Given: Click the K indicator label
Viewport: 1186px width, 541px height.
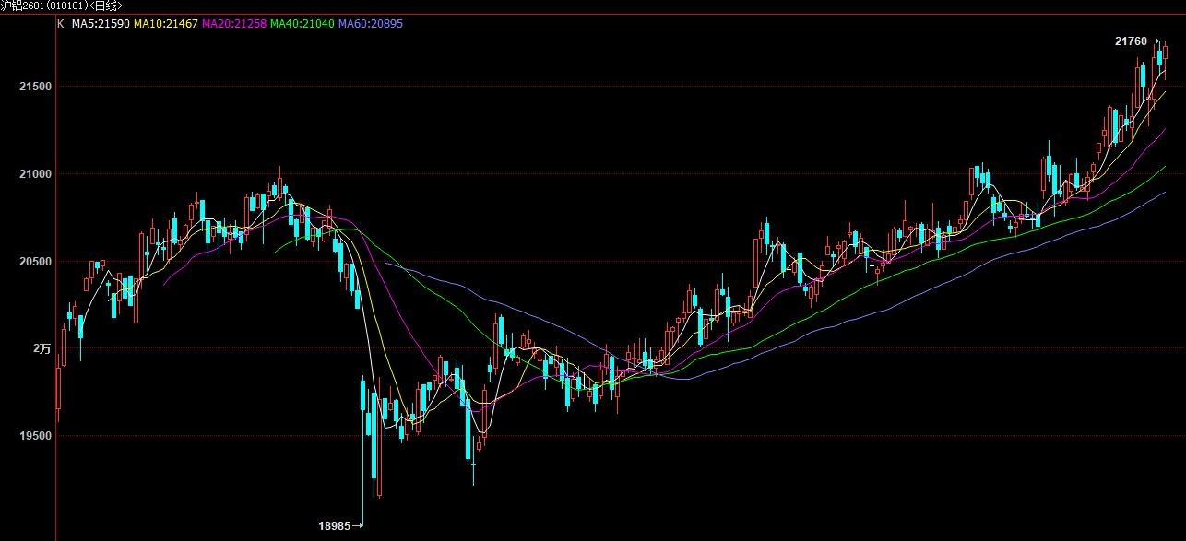Looking at the screenshot, I should 60,23.
